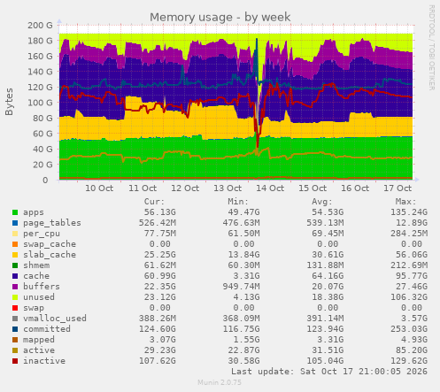Click the purple buffers legend swatch
The width and height of the screenshot is (440, 392).
(x=15, y=287)
